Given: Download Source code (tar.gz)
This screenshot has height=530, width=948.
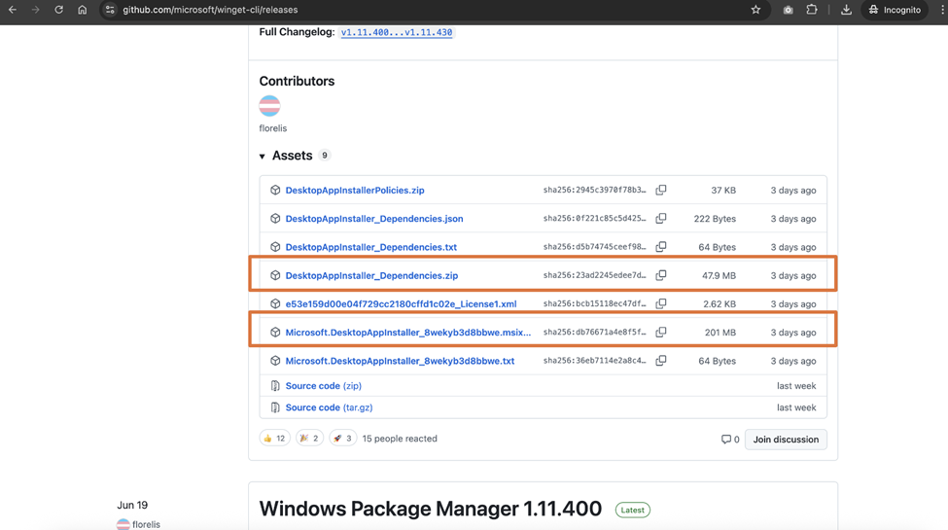Looking at the screenshot, I should coord(329,407).
